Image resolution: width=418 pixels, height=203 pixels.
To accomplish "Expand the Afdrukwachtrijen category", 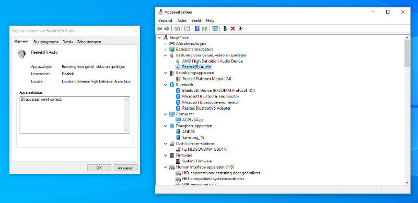I will [x=165, y=43].
